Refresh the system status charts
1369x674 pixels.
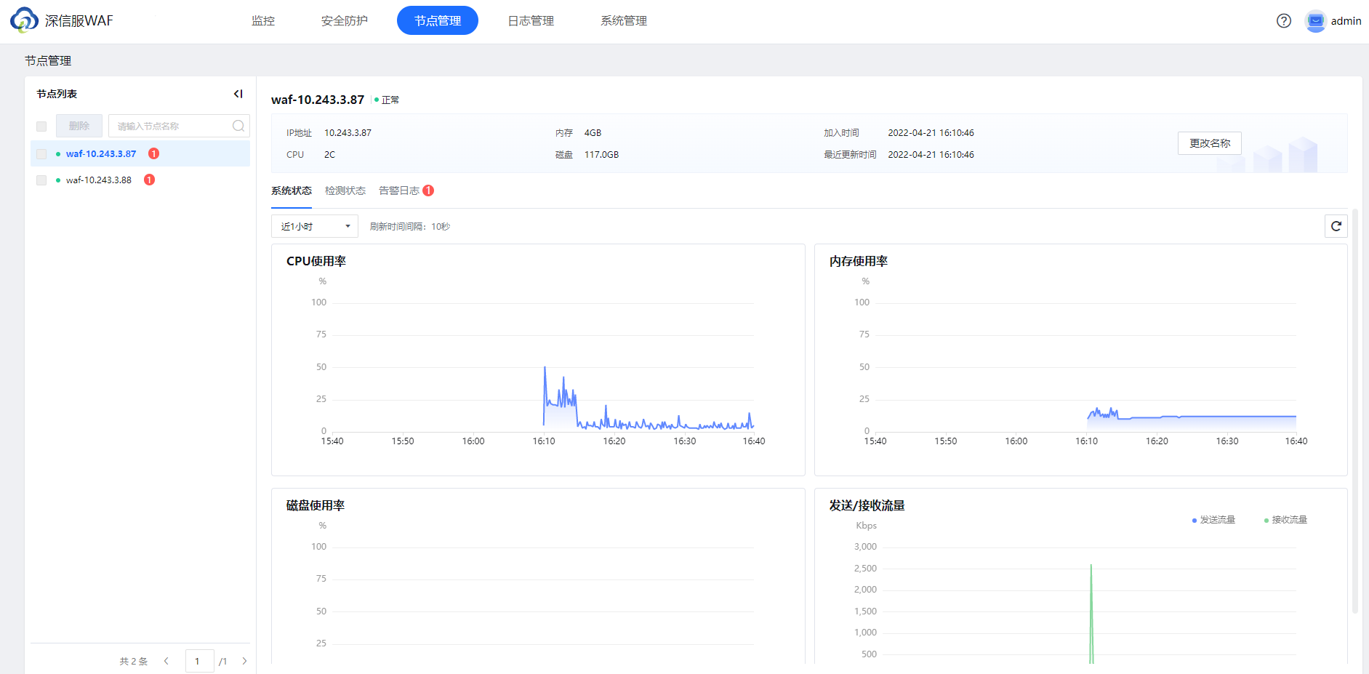[x=1336, y=226]
